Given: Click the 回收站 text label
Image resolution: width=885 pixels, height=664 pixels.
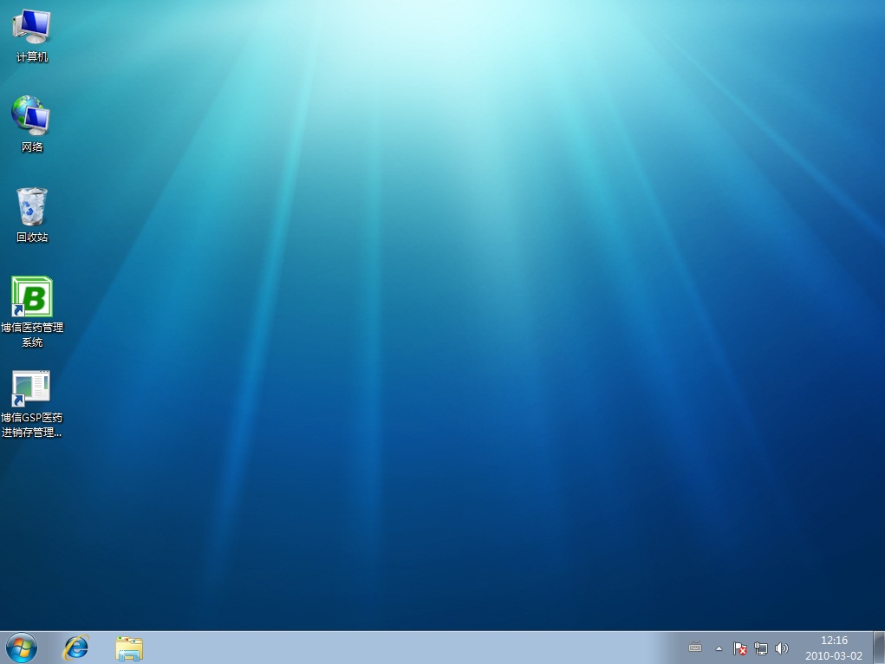Looking at the screenshot, I should 32,238.
